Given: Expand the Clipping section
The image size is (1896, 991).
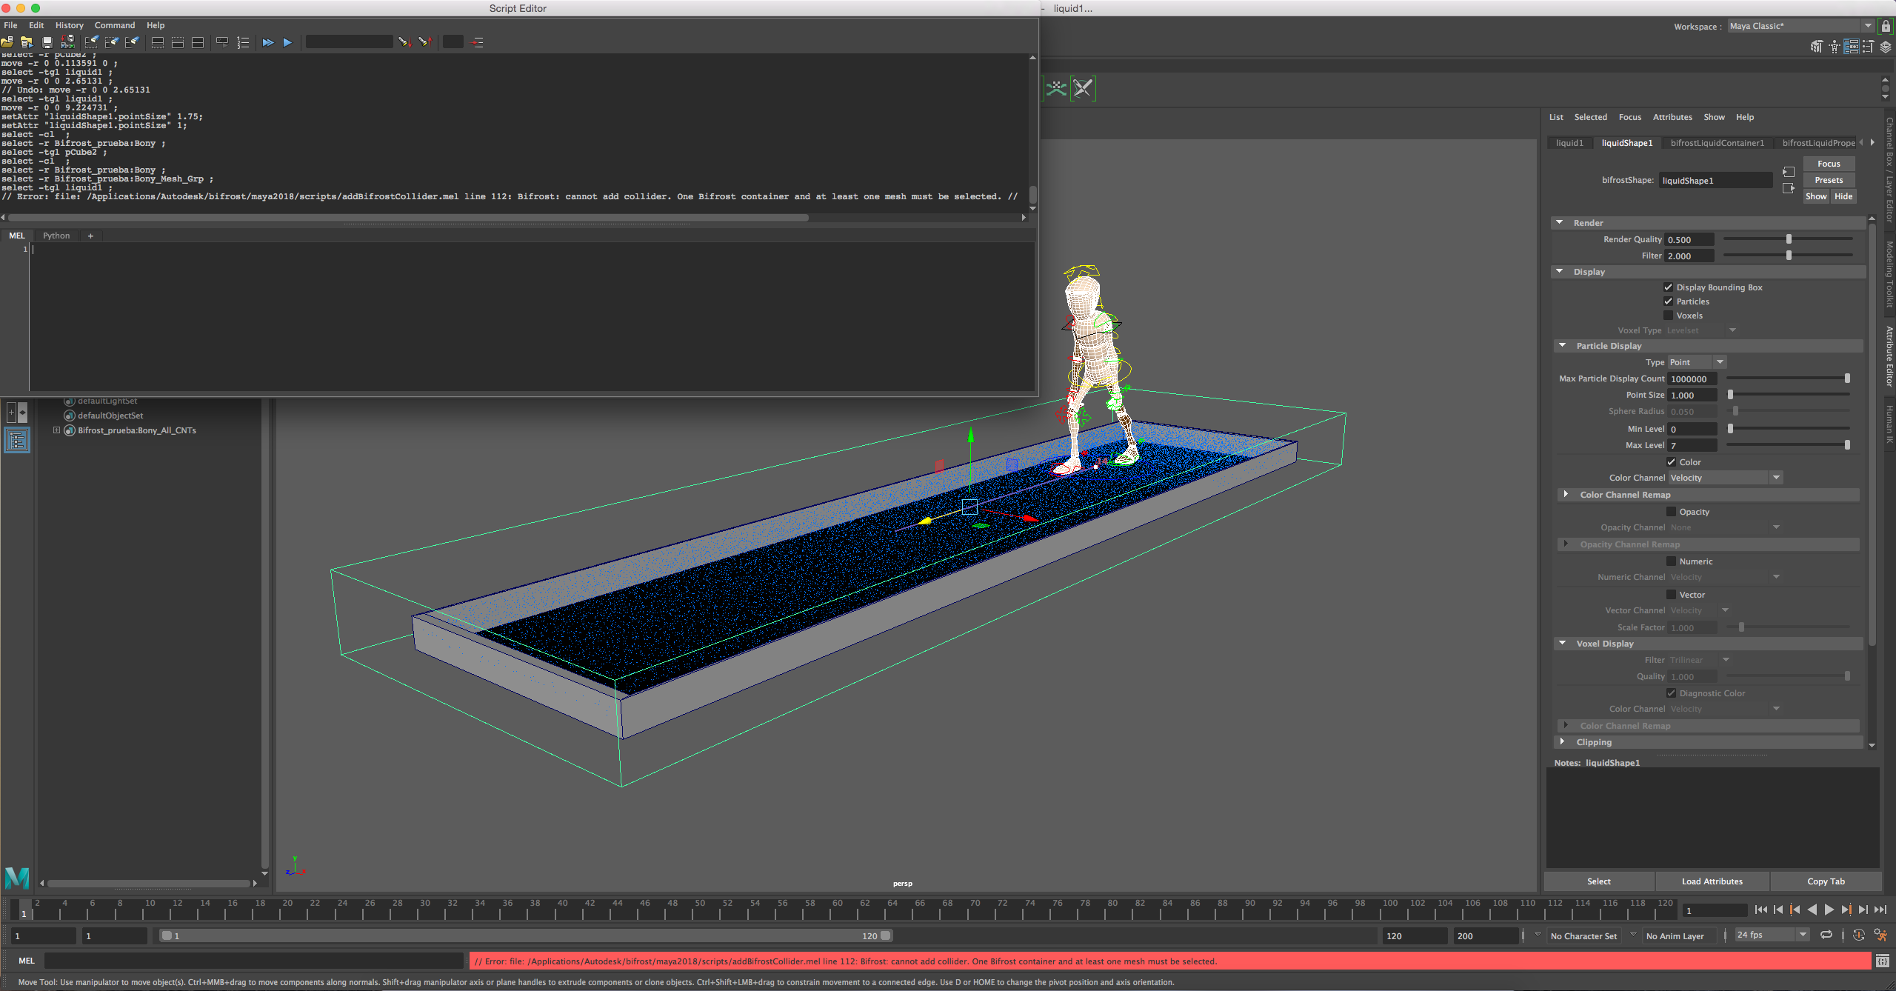Looking at the screenshot, I should (x=1563, y=742).
